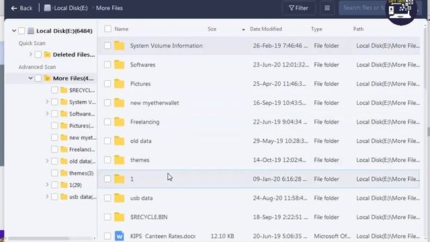Check the $RECYCL... tree checkbox
430x242 pixels.
54,90
